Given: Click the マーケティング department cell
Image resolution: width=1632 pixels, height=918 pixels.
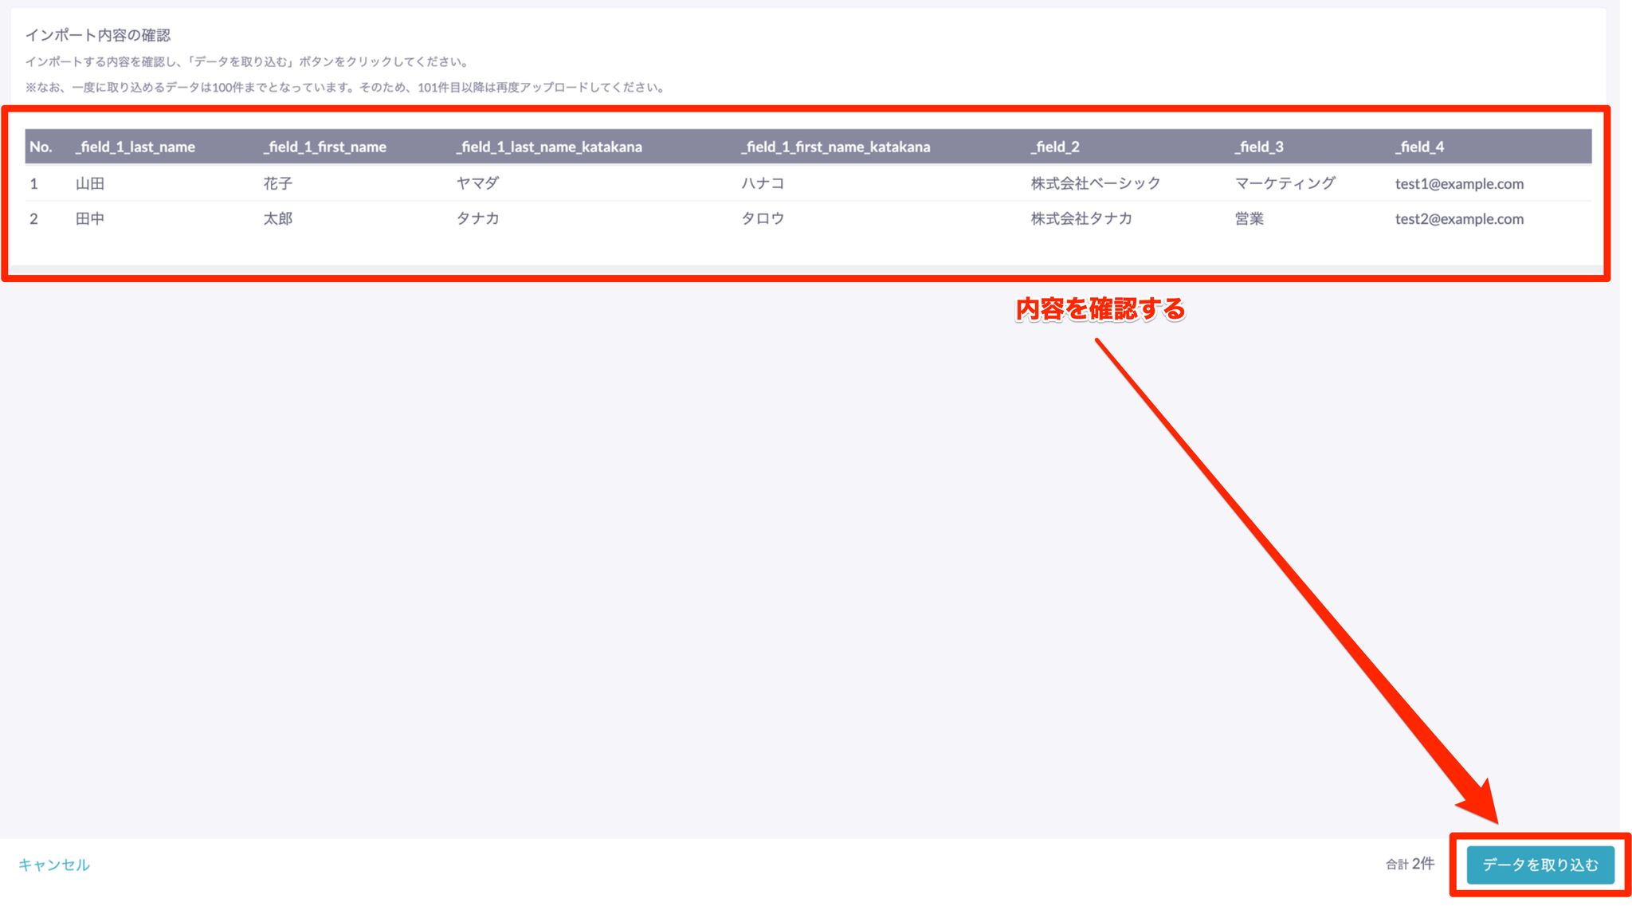Looking at the screenshot, I should point(1285,183).
